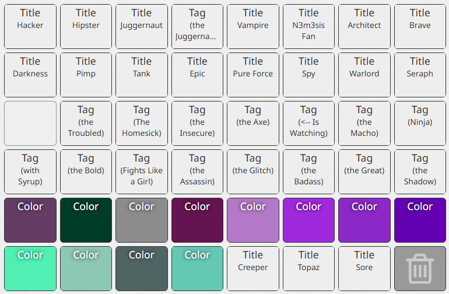Pick the Seraph title
This screenshot has width=449, height=294.
coord(420,75)
